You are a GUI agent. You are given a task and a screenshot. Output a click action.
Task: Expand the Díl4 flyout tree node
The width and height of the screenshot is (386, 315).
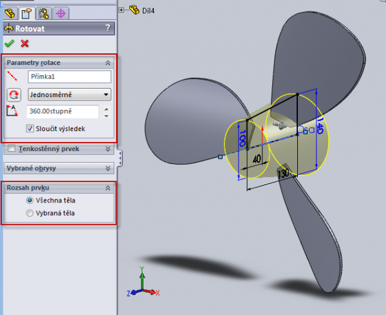[122, 10]
